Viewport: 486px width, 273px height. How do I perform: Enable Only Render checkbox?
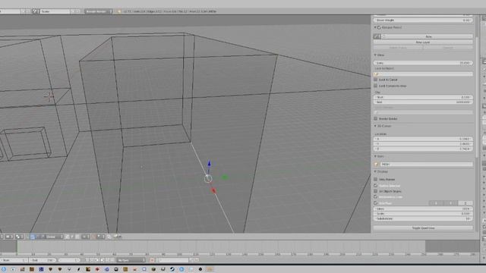pos(376,179)
